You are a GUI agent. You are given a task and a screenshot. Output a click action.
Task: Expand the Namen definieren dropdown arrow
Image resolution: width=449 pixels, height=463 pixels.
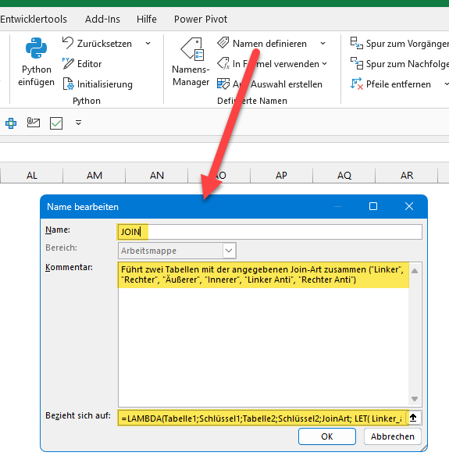[x=322, y=44]
